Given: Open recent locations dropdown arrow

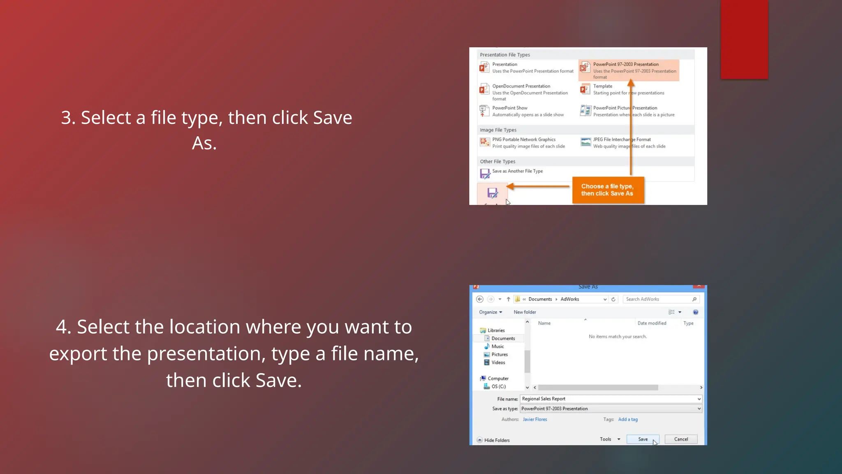Looking at the screenshot, I should tap(500, 299).
